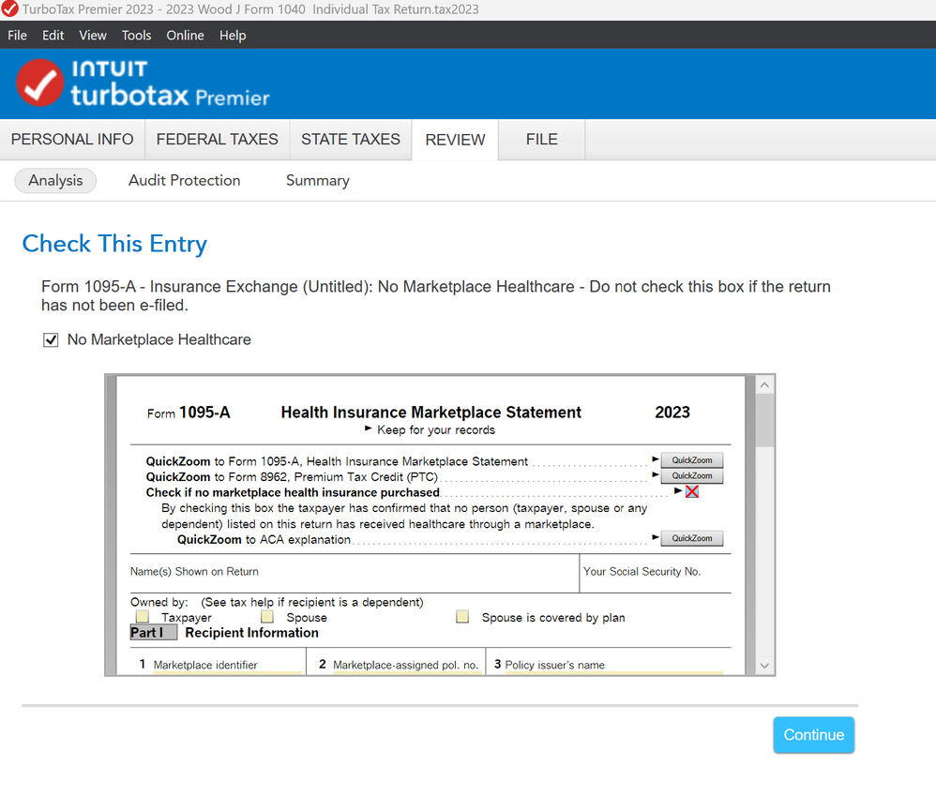Check the Spouse owned-by box
936x796 pixels.
tap(267, 616)
